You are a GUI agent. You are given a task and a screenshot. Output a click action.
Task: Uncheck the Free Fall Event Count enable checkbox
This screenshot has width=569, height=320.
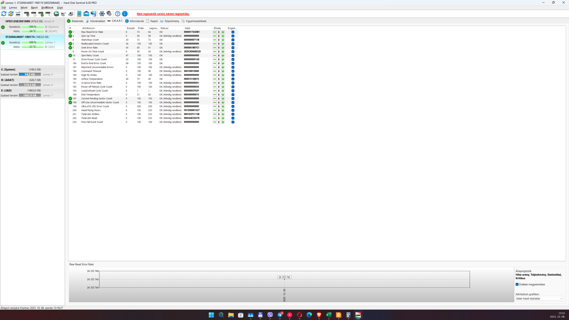233,122
